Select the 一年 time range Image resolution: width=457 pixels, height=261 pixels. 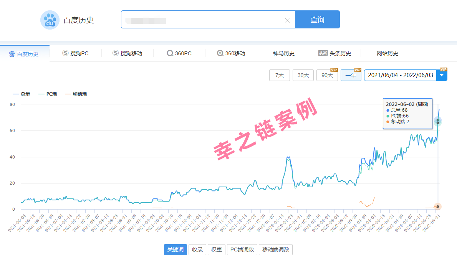click(351, 75)
